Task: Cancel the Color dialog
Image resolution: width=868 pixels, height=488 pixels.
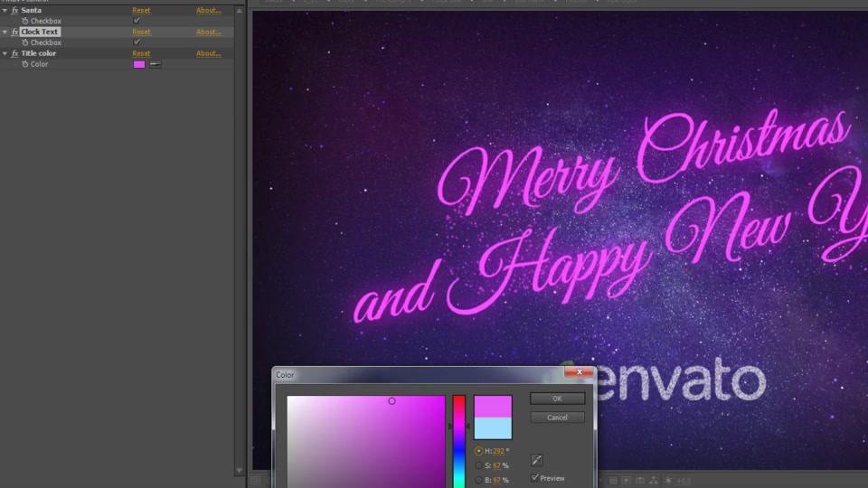Action: coord(557,418)
